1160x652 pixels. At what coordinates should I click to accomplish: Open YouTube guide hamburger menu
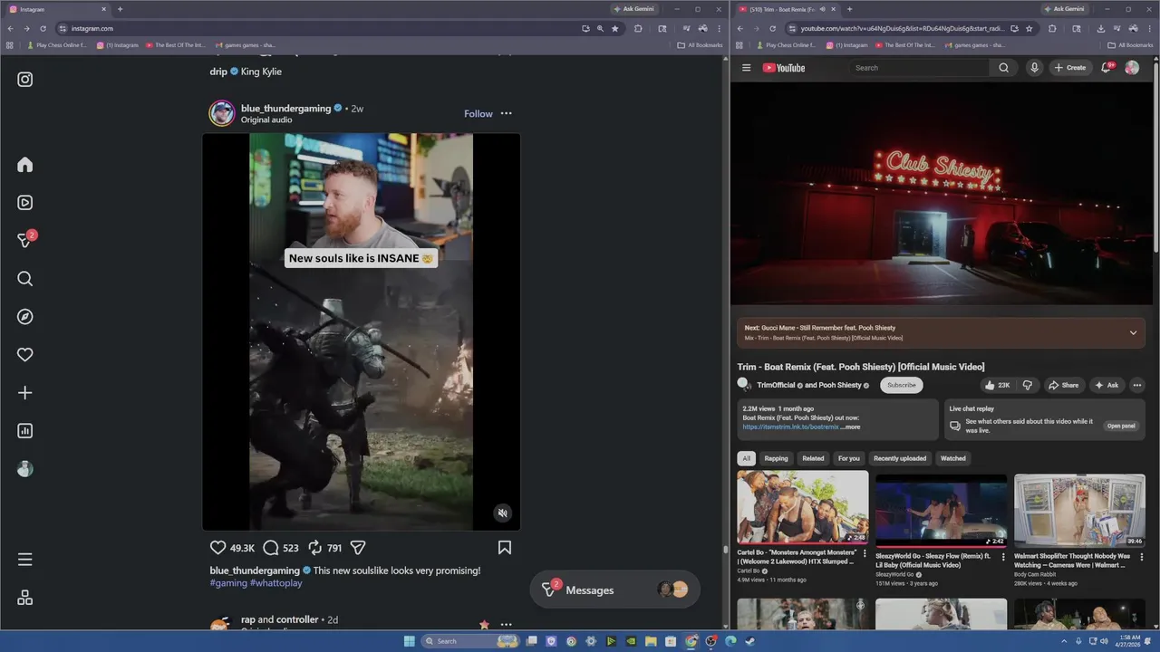click(x=747, y=68)
